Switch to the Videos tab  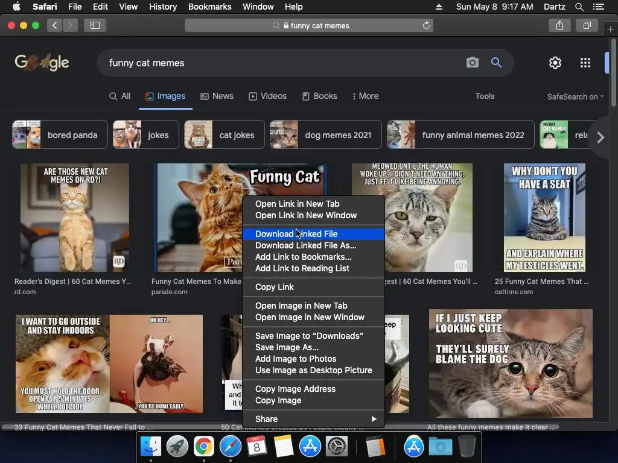pos(267,96)
